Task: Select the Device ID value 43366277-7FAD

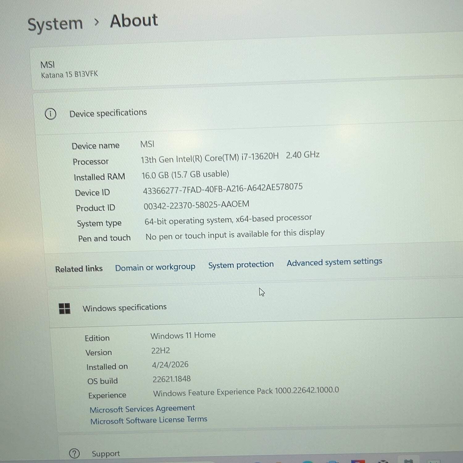Action: (223, 189)
